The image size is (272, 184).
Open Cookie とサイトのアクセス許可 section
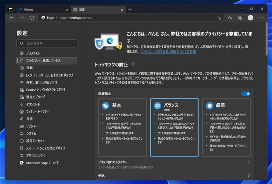tap(47, 90)
